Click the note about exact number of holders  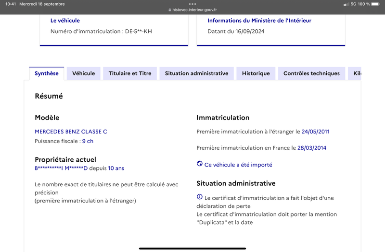point(106,192)
